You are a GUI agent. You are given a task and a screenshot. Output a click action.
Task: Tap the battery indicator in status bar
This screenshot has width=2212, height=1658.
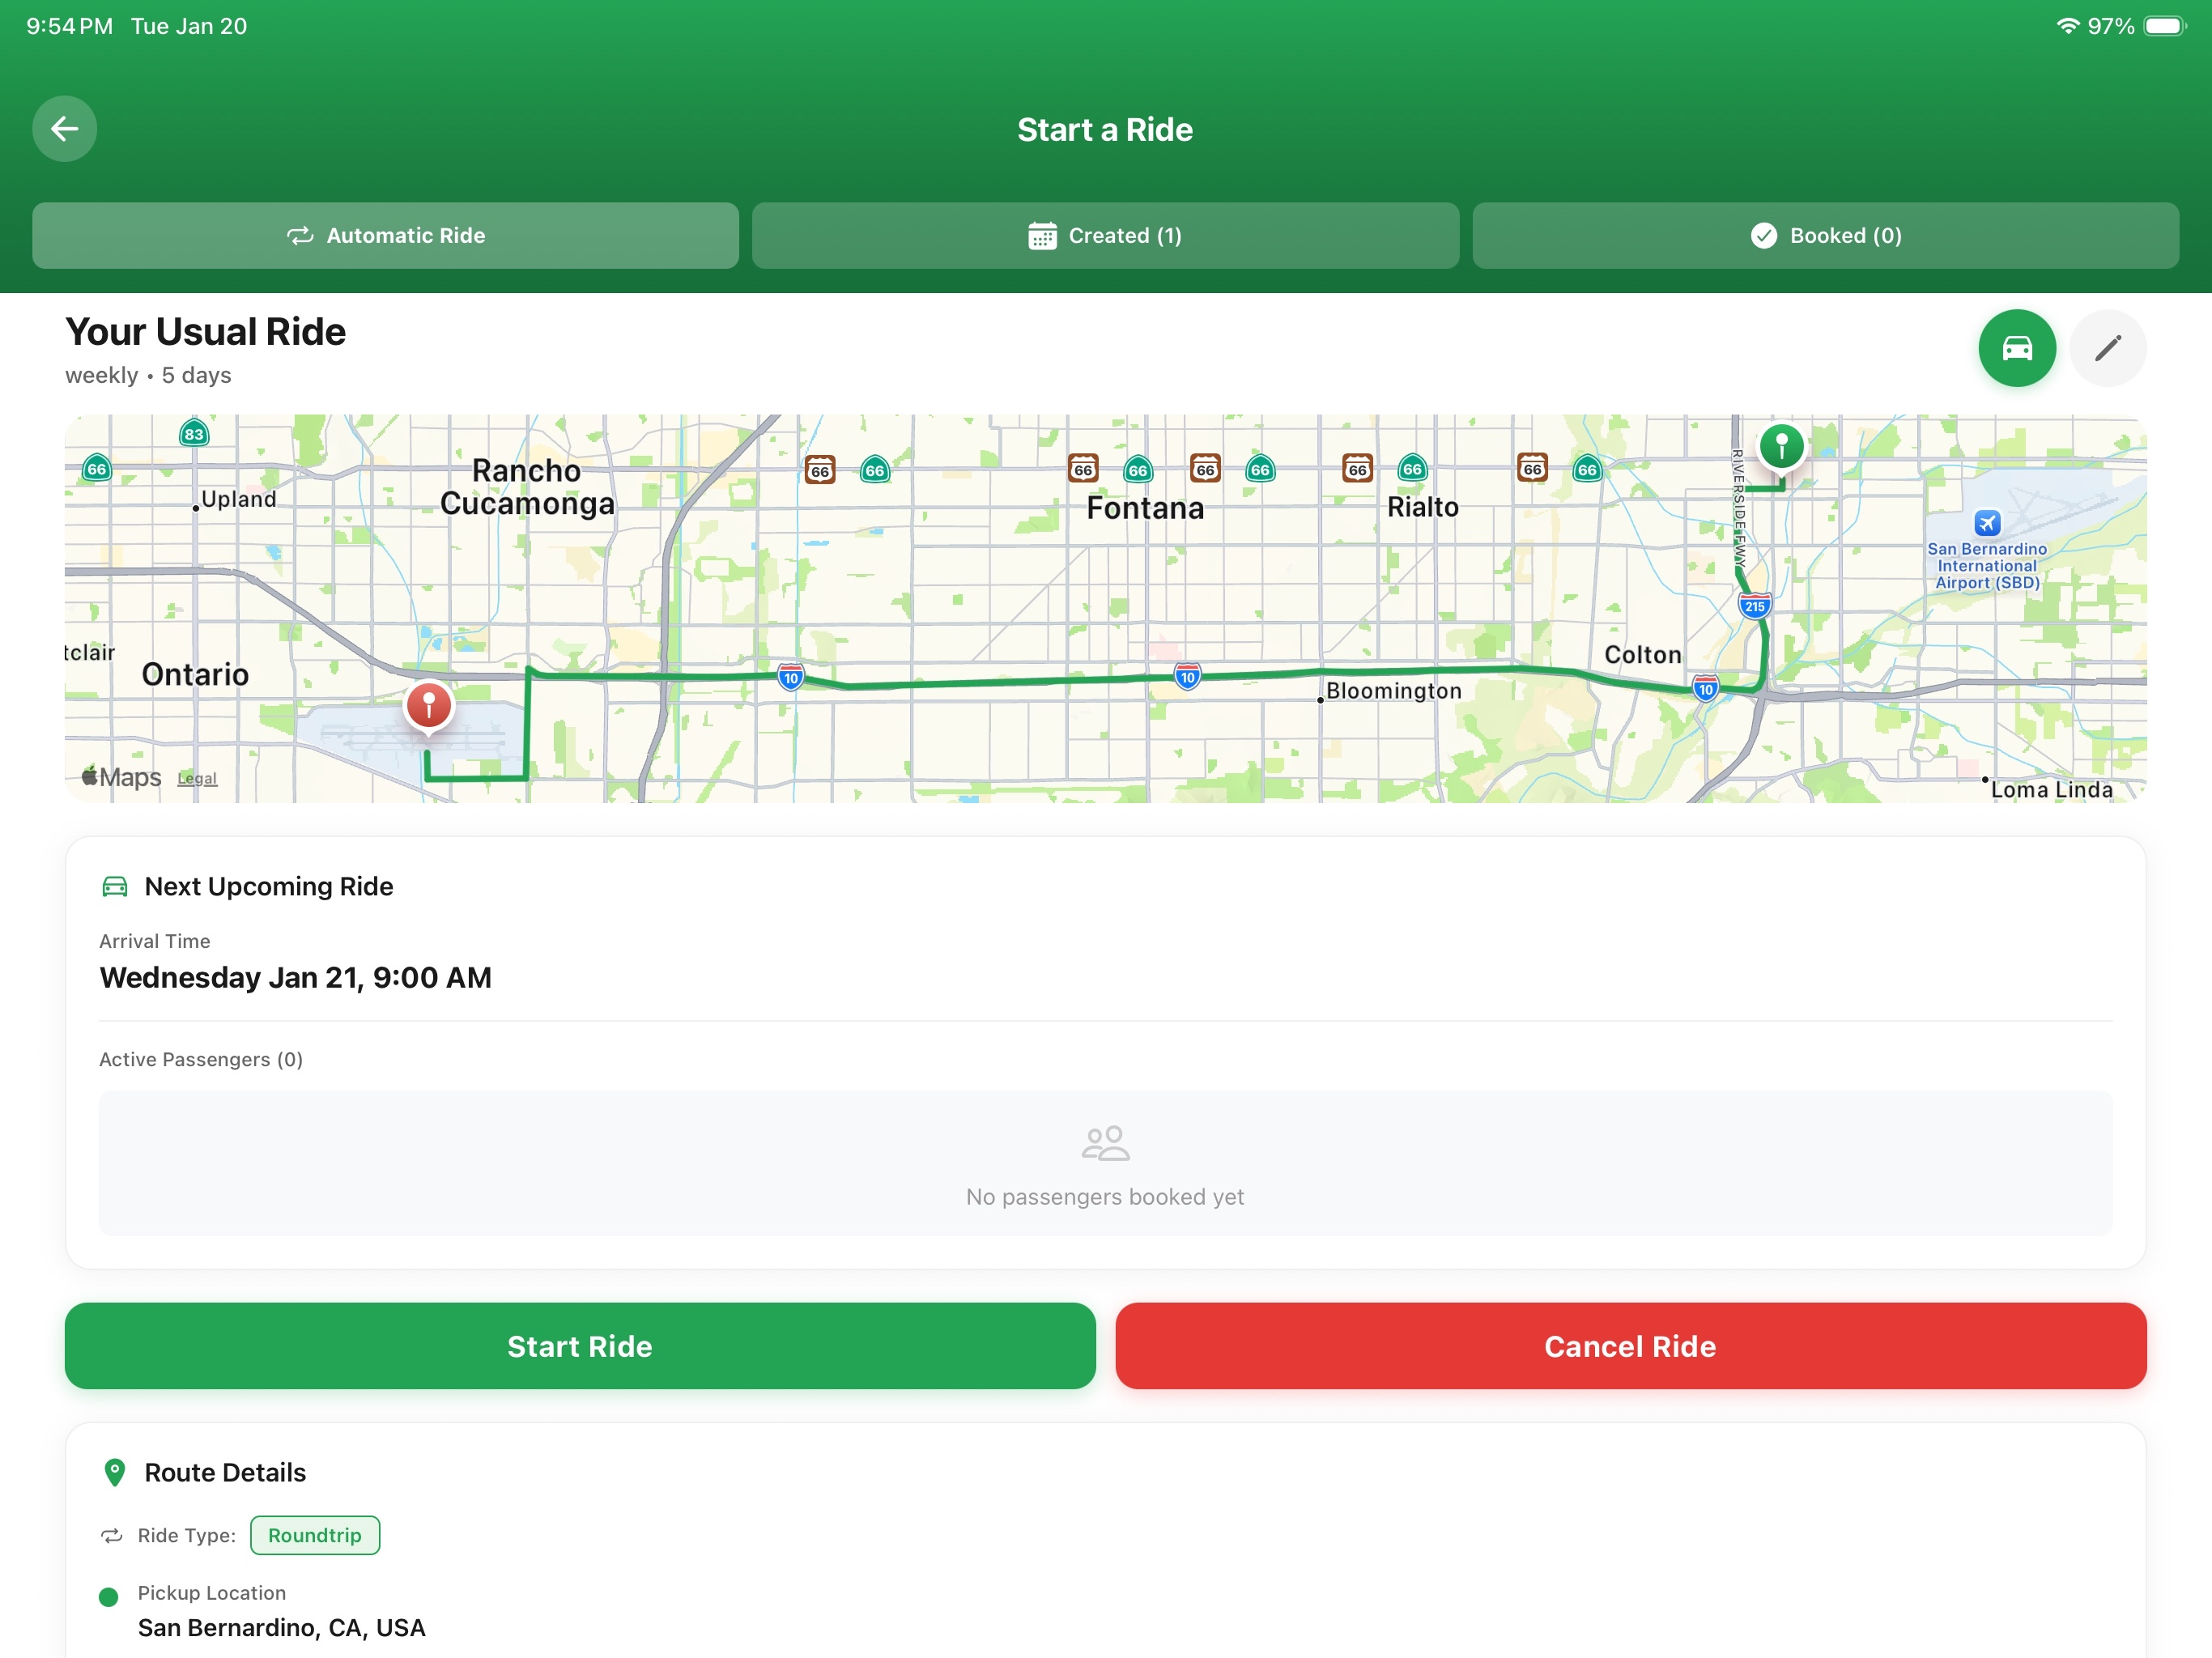point(2165,26)
